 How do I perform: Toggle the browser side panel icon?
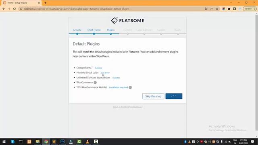[235, 9]
